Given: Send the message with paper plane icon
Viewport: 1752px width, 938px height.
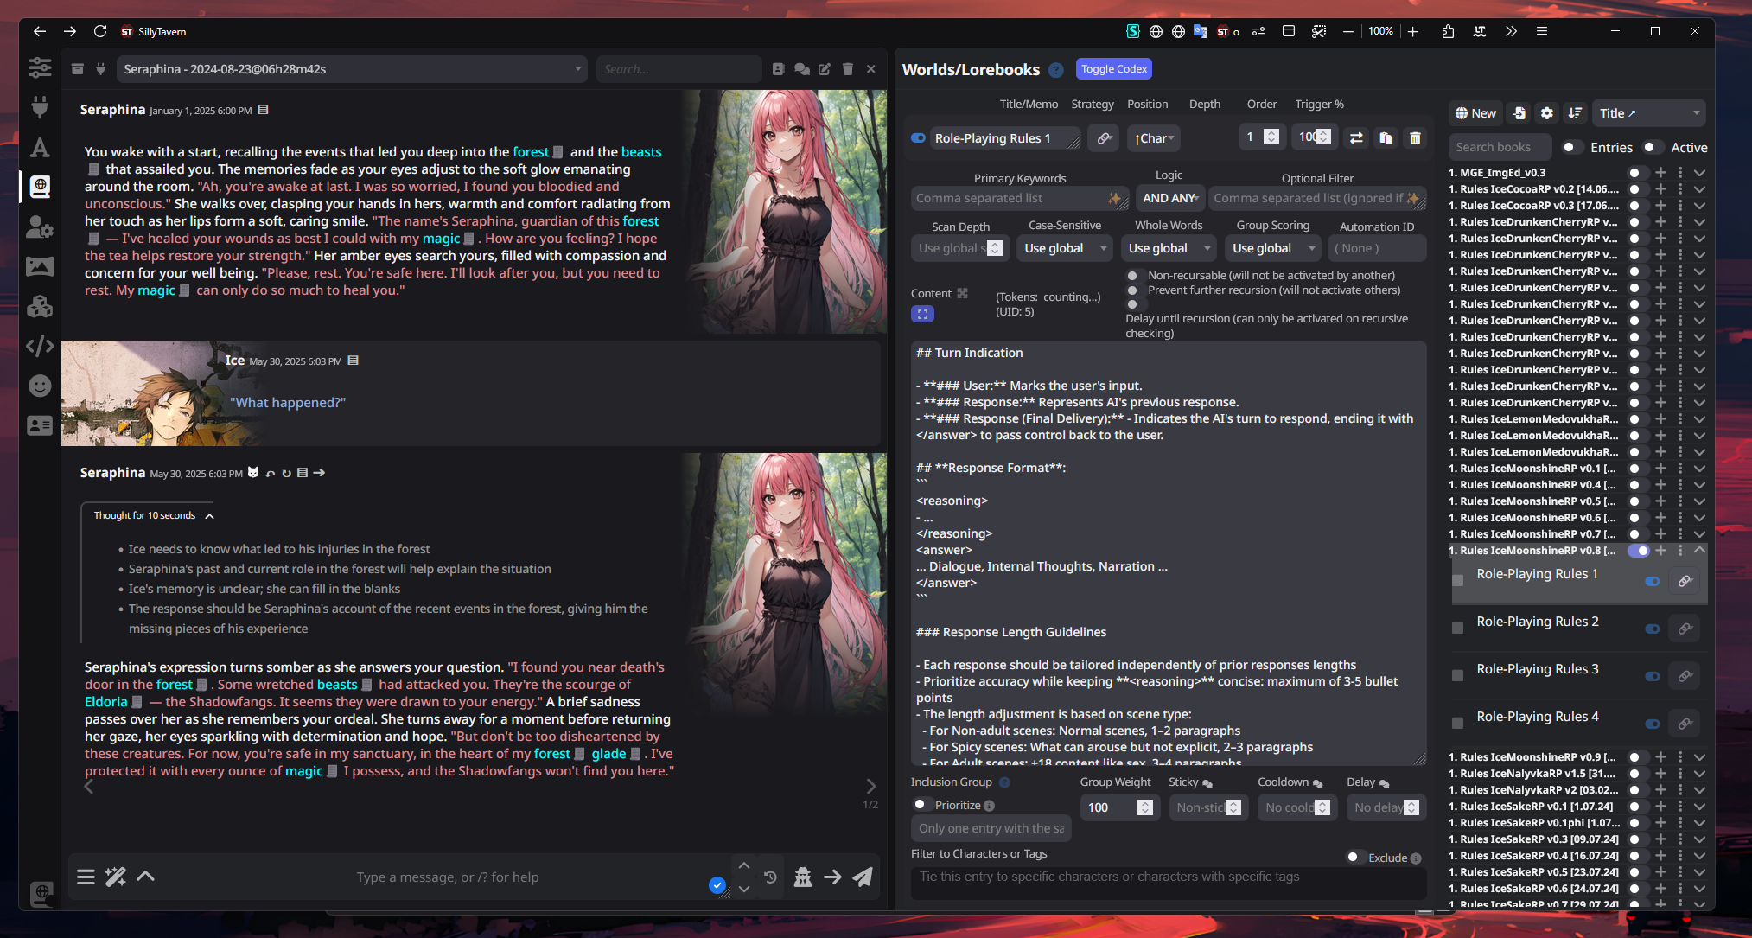Looking at the screenshot, I should coord(863,877).
